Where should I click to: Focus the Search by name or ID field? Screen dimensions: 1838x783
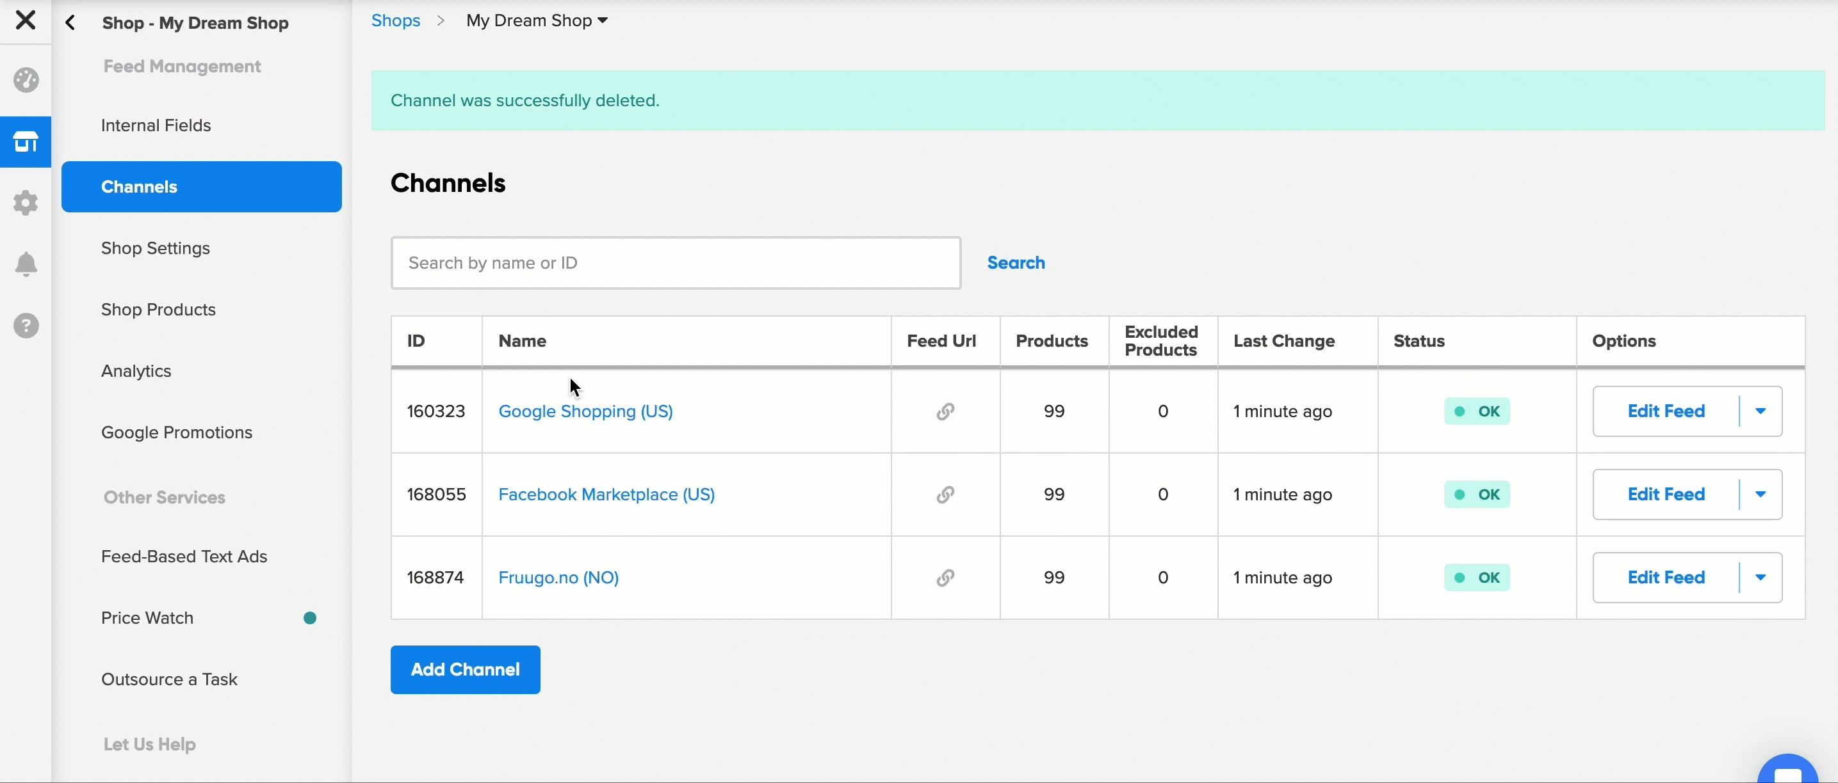(676, 263)
